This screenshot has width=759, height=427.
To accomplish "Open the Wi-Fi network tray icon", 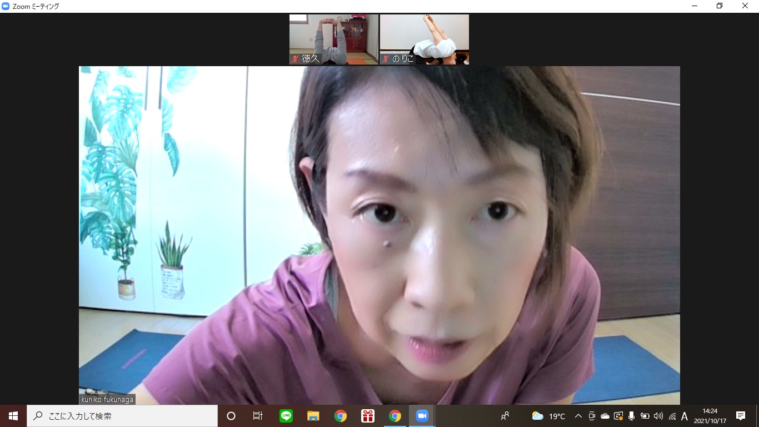I will coord(672,416).
